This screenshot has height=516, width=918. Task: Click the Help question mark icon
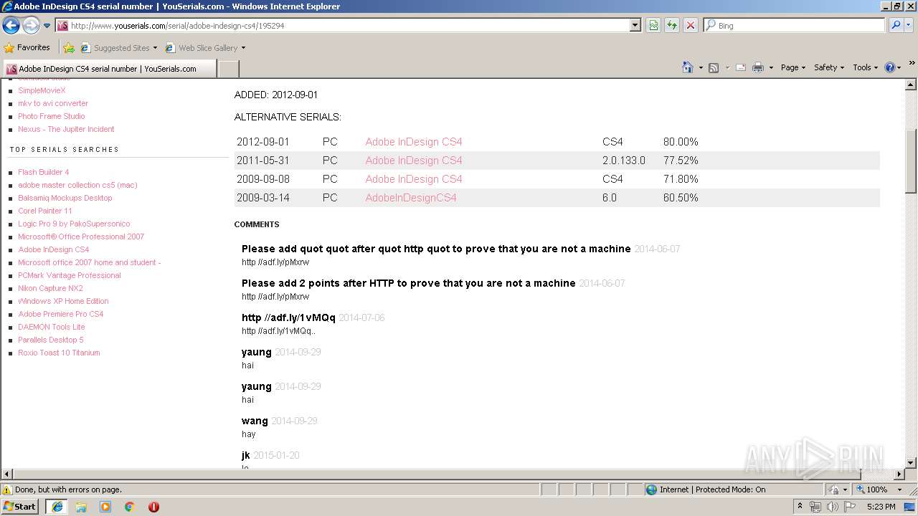pyautogui.click(x=889, y=67)
